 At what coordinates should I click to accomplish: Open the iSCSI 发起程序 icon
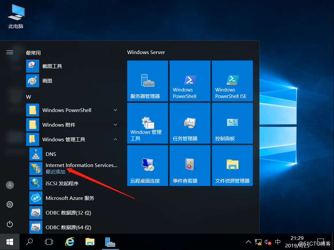36,183
